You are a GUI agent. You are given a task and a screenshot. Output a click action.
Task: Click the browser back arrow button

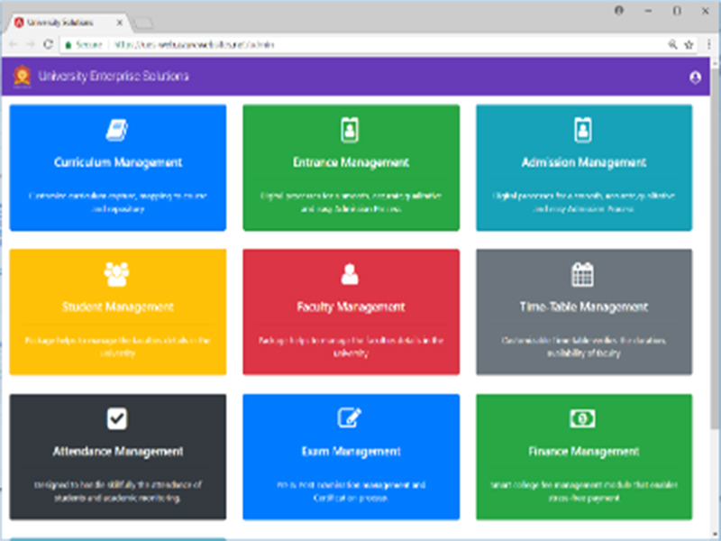coord(14,43)
